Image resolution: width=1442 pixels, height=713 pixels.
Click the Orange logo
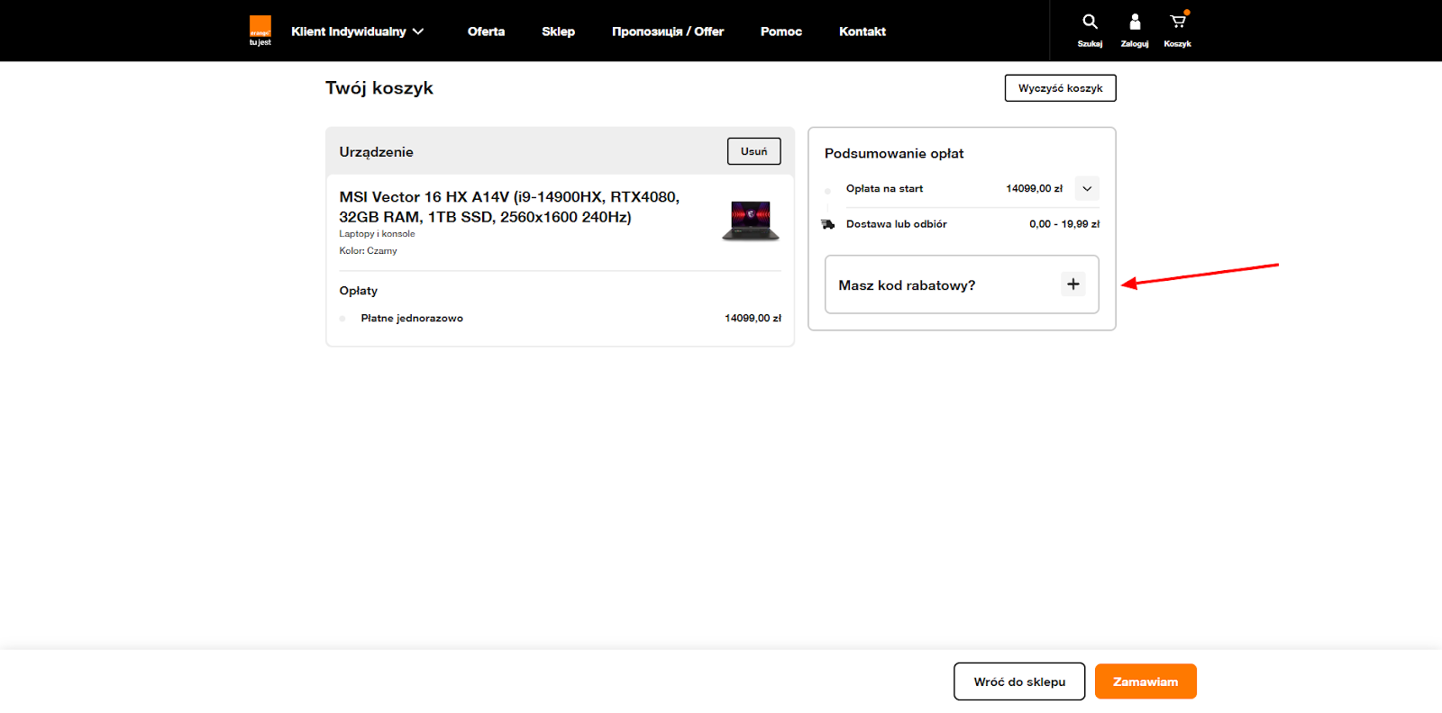click(x=260, y=31)
